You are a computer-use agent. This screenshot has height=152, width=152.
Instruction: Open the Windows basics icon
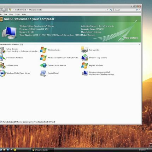43,50
